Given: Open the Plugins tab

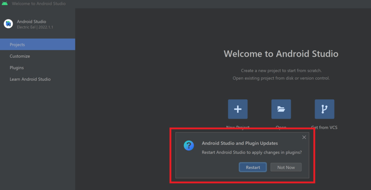Looking at the screenshot, I should tap(17, 68).
